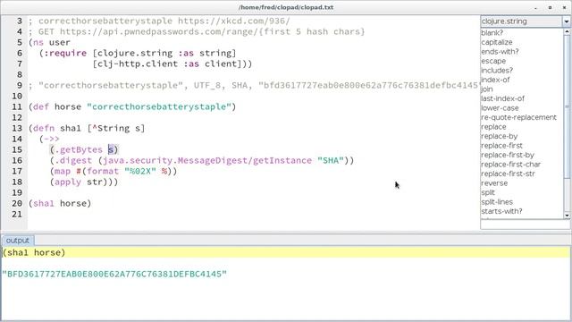Image resolution: width=572 pixels, height=322 pixels.
Task: Click line number 21 in gutter
Action: pyautogui.click(x=17, y=215)
